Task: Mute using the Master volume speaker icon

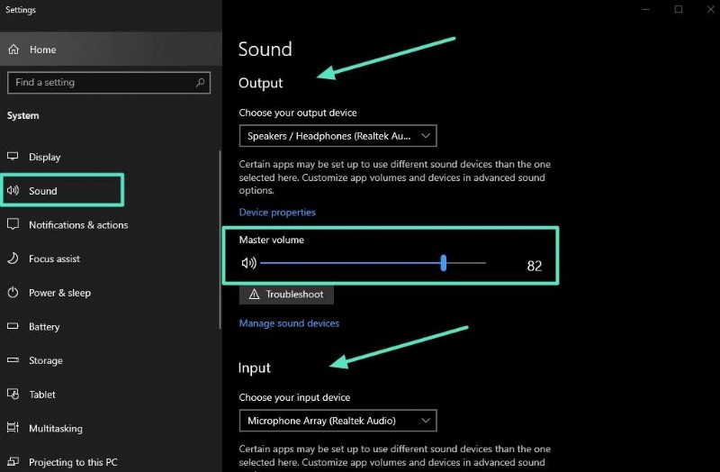Action: (x=249, y=263)
